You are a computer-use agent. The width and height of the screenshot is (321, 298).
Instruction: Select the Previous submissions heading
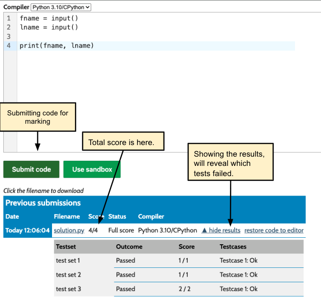click(43, 203)
